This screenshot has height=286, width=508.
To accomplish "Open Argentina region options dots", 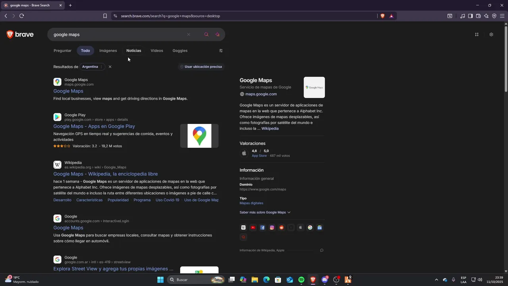I will (x=102, y=67).
